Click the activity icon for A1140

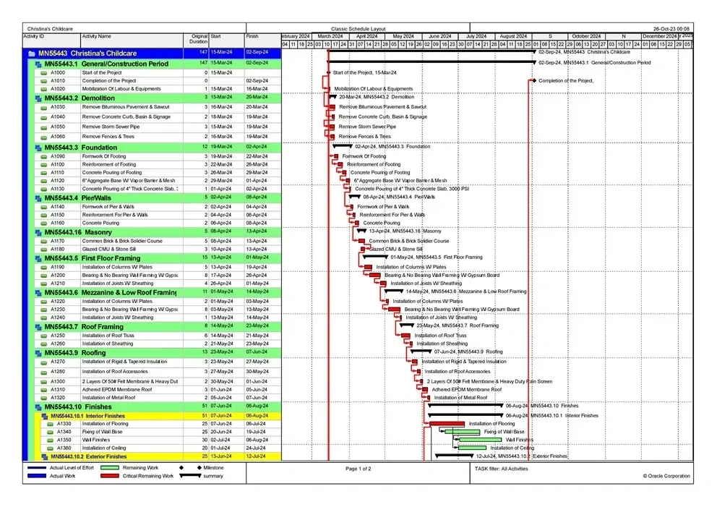(x=44, y=207)
